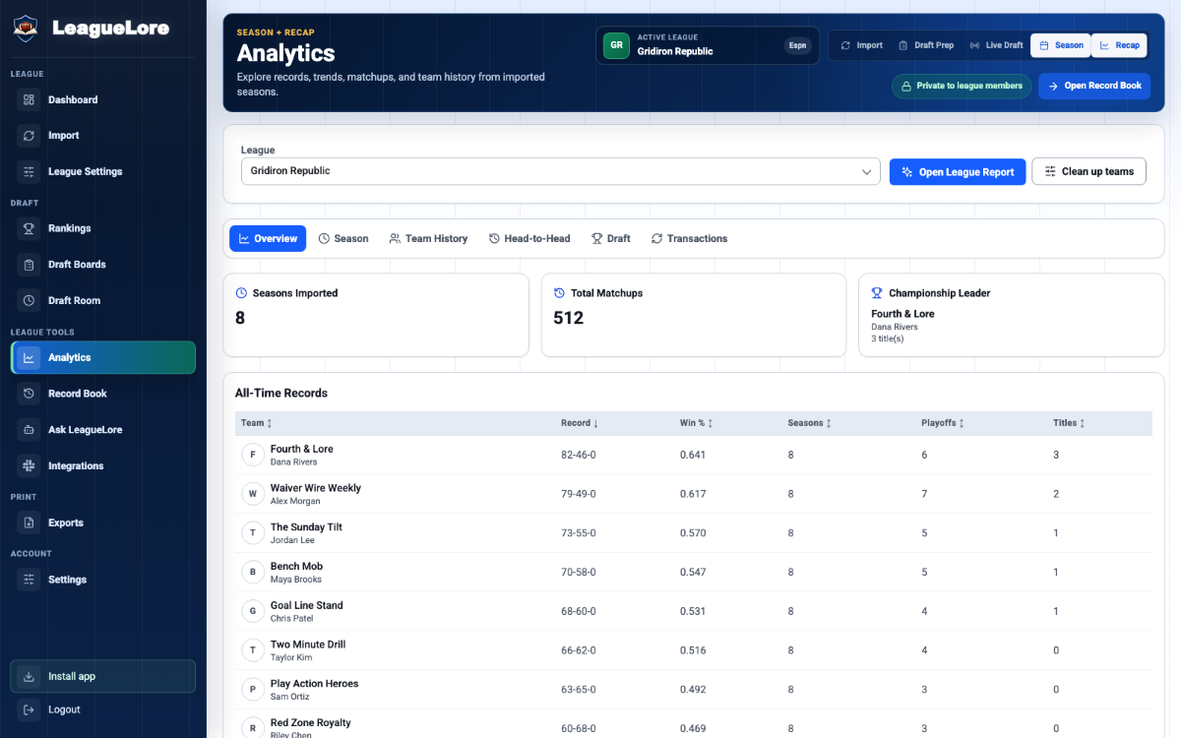Click the G avatar for Goal Line Stand
This screenshot has height=738, width=1181.
253,611
